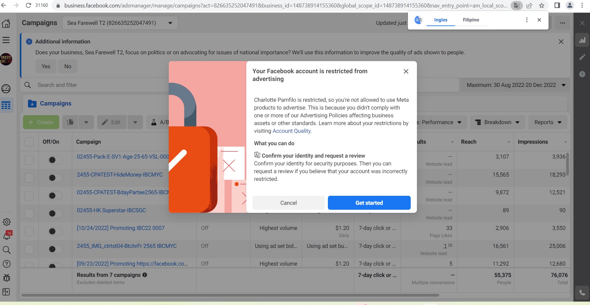Follow the Account Quality link

[x=292, y=131]
